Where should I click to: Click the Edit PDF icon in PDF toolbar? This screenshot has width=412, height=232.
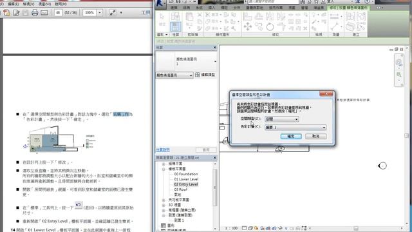16,12
